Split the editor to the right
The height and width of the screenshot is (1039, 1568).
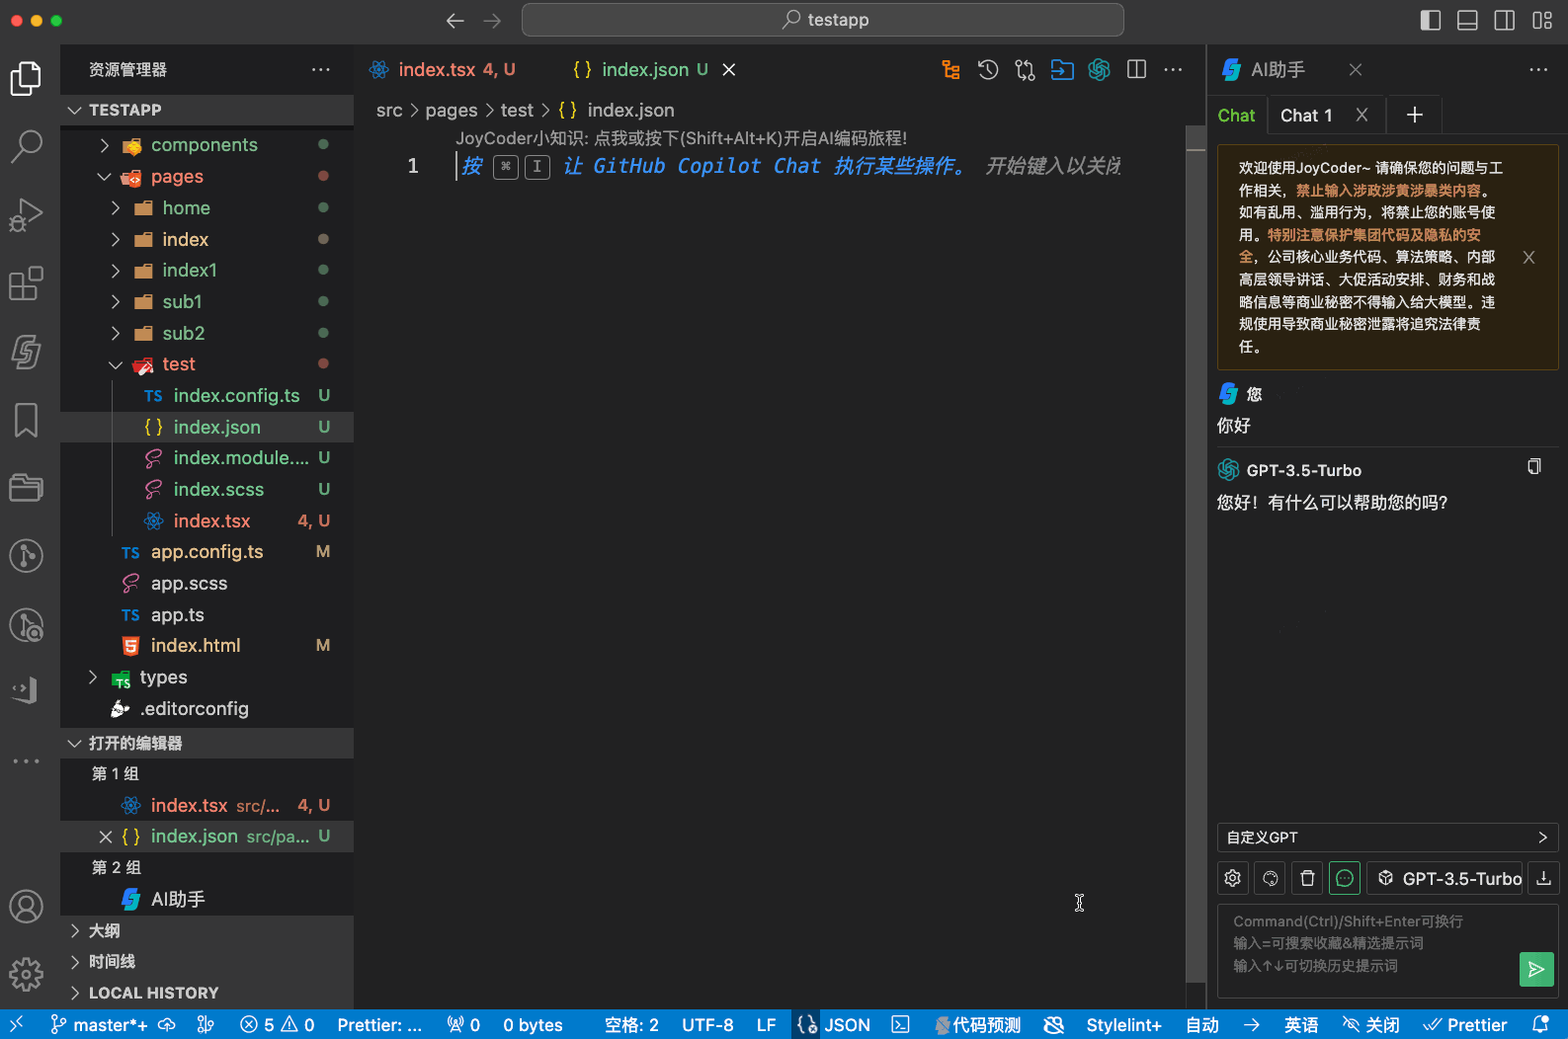pos(1136,69)
